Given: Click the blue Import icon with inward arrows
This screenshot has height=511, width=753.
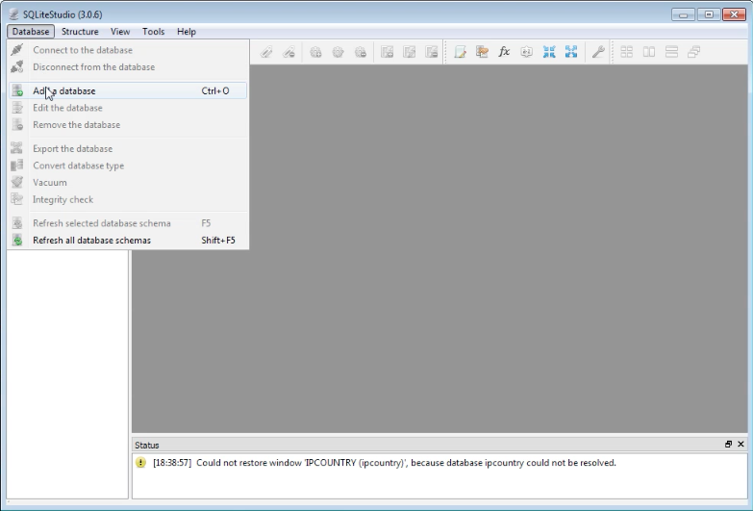Looking at the screenshot, I should (x=549, y=52).
